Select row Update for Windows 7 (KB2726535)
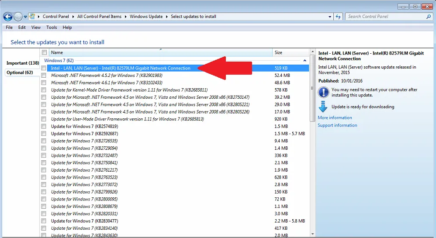The image size is (436, 238). coord(178,141)
